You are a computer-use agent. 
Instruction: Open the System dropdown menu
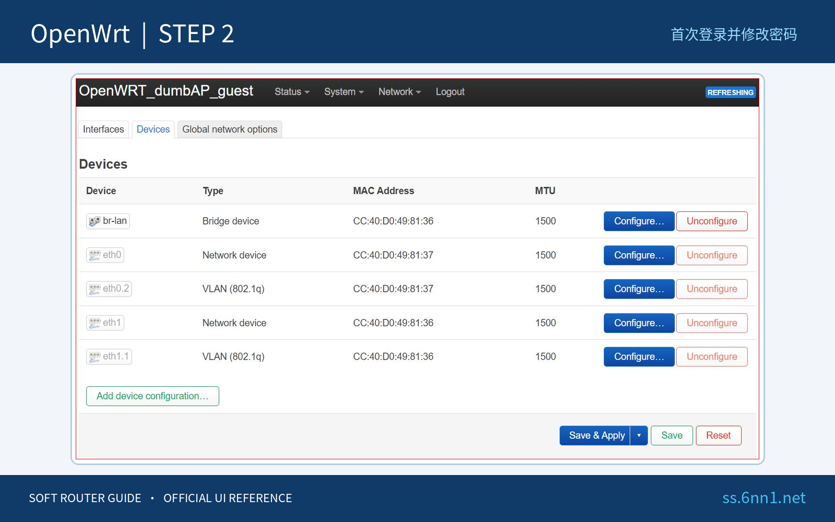coord(344,92)
